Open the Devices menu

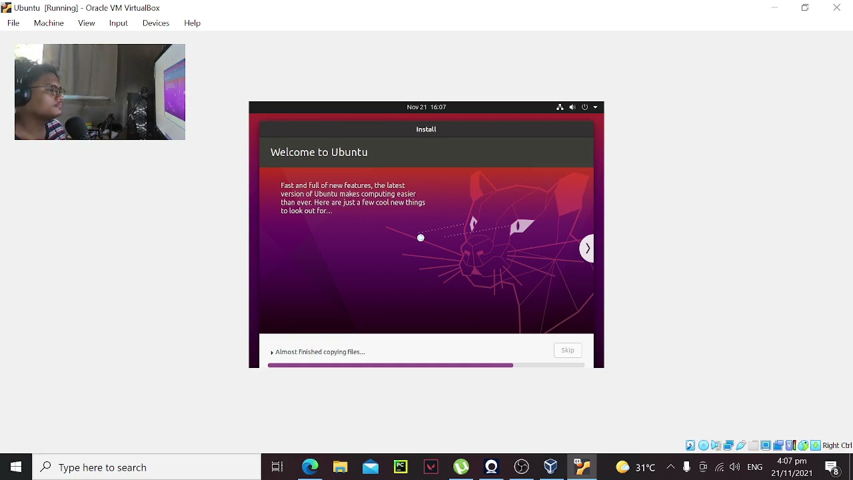(156, 23)
